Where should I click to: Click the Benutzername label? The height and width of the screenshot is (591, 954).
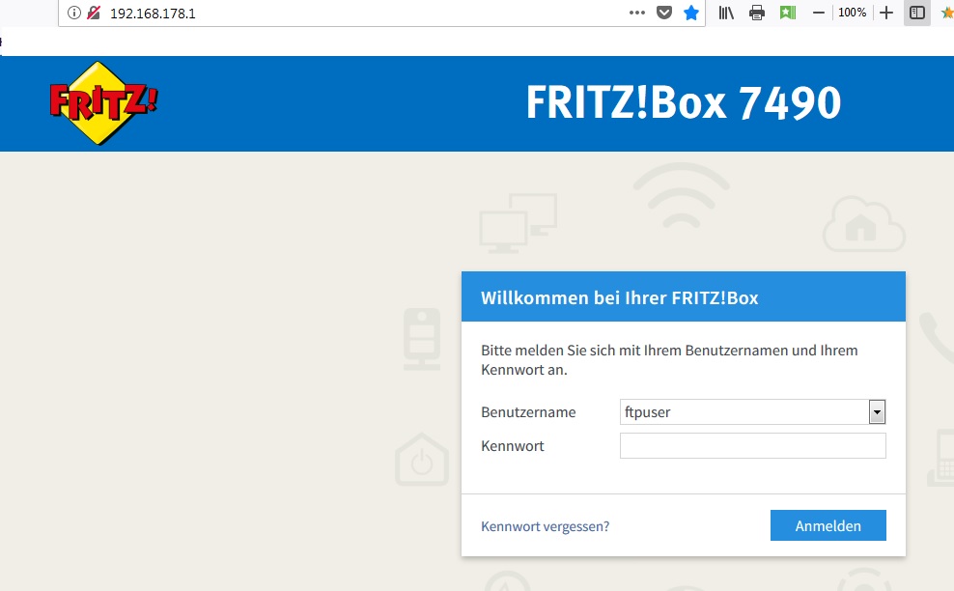[528, 412]
